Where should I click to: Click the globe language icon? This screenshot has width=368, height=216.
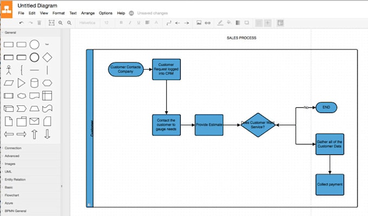point(132,13)
